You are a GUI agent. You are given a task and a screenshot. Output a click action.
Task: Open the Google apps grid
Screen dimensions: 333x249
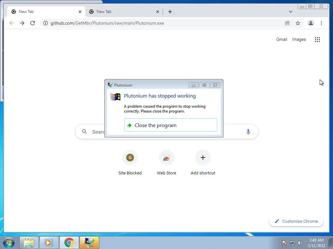(317, 39)
